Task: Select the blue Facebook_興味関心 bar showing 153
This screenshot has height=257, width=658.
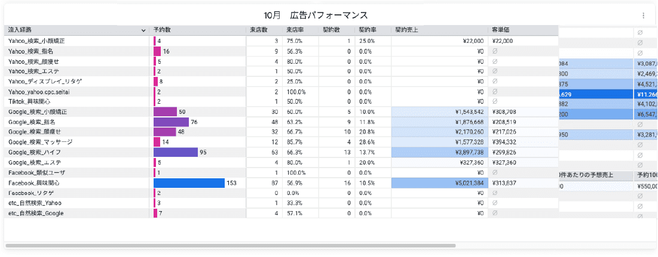Action: (189, 183)
